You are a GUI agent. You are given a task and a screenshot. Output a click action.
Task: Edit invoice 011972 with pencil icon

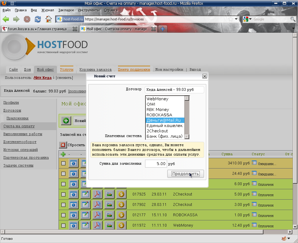(x=86, y=225)
